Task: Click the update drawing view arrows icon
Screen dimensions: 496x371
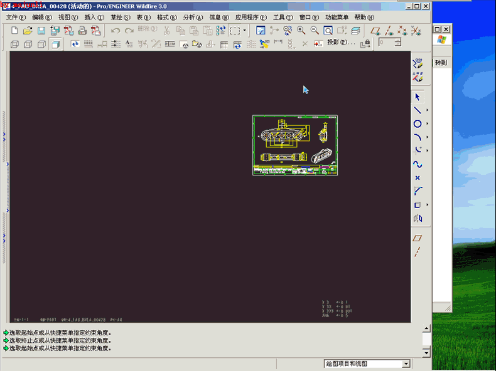Action: (x=75, y=44)
